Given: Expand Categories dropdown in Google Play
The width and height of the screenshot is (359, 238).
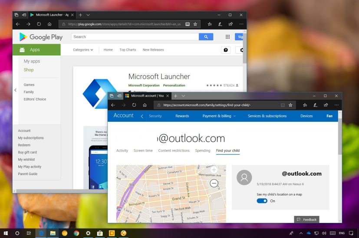Looking at the screenshot, I should coord(83,50).
